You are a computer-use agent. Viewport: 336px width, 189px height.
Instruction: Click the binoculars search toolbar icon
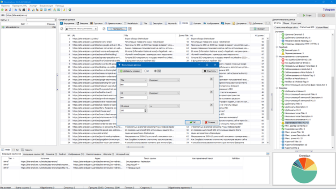point(24,10)
